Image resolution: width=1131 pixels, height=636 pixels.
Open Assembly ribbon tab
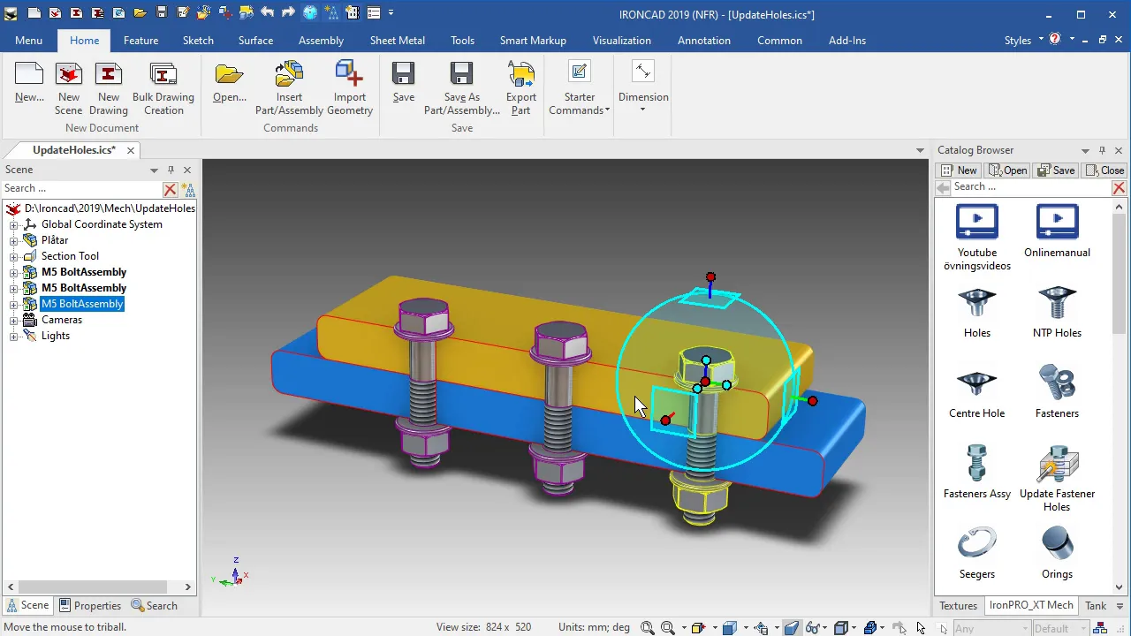click(321, 41)
